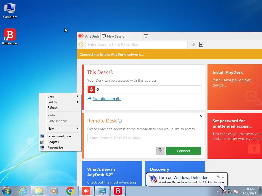Open a new tab with the plus monitor icon

(146, 36)
